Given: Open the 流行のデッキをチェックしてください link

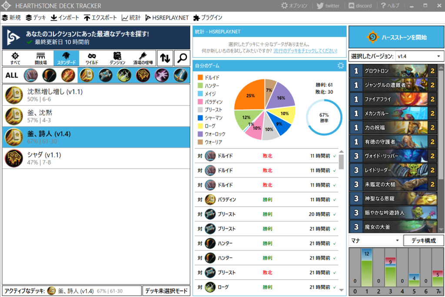Looking at the screenshot, I should point(306,51).
